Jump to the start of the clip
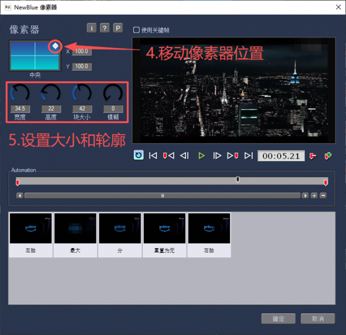Screen dimensions: 346x335 click(x=153, y=156)
